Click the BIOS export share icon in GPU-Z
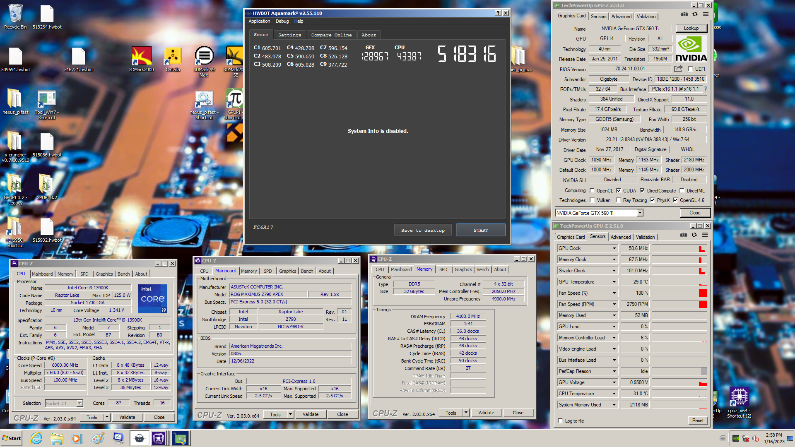 [x=678, y=69]
